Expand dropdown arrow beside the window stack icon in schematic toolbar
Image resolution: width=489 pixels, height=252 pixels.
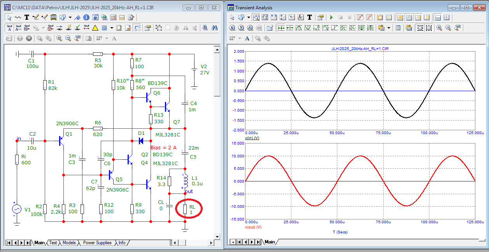(70, 17)
